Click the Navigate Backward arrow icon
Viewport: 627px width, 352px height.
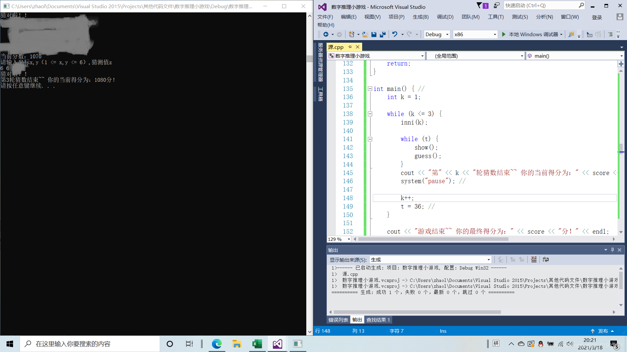coord(326,34)
